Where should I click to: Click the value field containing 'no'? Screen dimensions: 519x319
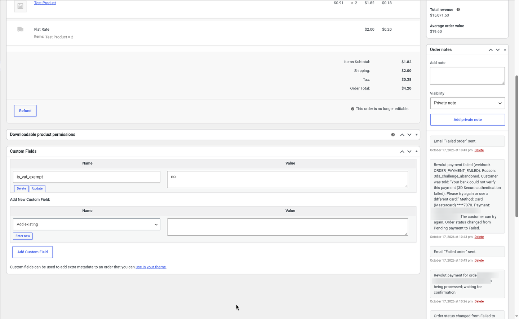coord(288,179)
